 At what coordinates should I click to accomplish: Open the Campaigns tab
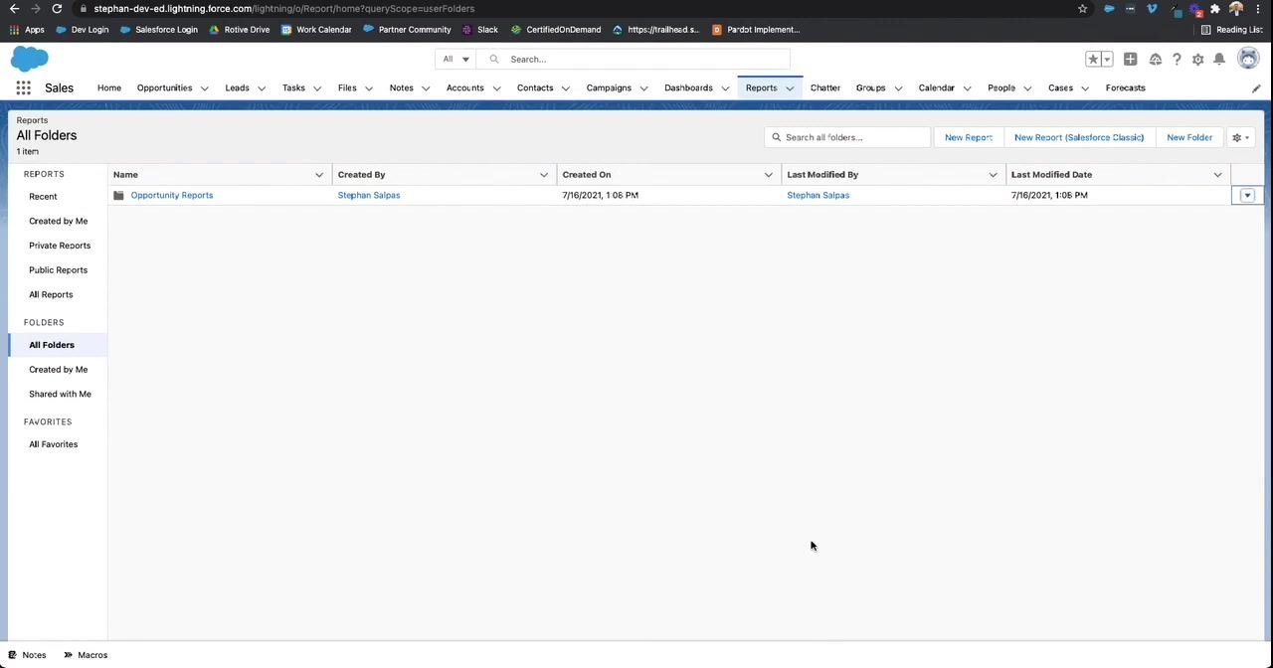pos(609,87)
